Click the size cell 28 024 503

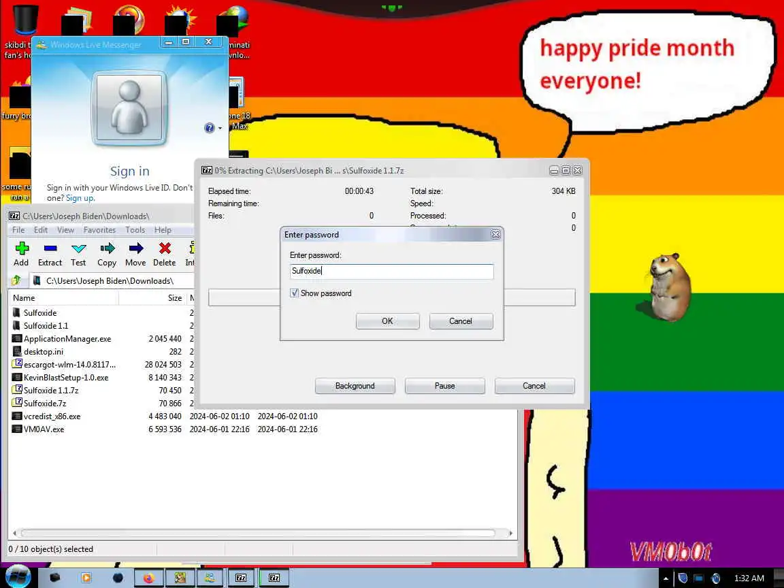pos(163,365)
